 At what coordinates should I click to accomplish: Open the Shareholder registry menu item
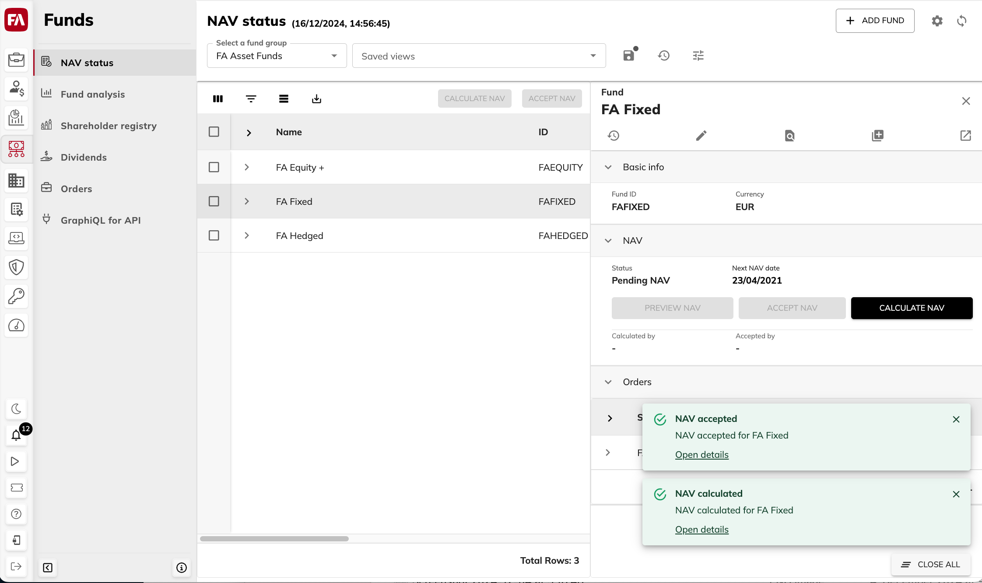coord(109,125)
